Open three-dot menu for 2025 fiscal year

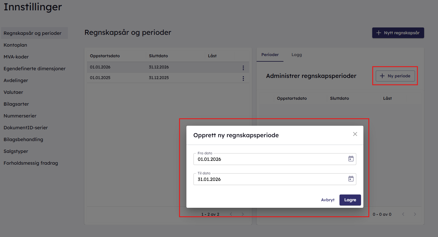243,79
